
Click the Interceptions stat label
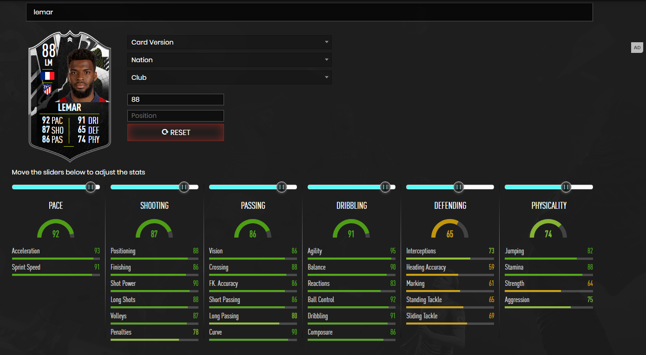point(421,251)
